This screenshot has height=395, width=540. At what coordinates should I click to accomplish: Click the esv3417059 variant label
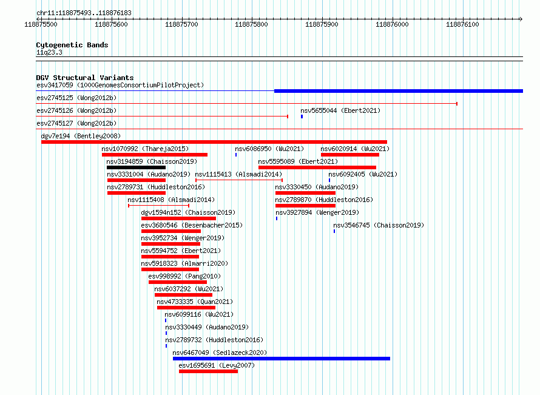tap(120, 85)
